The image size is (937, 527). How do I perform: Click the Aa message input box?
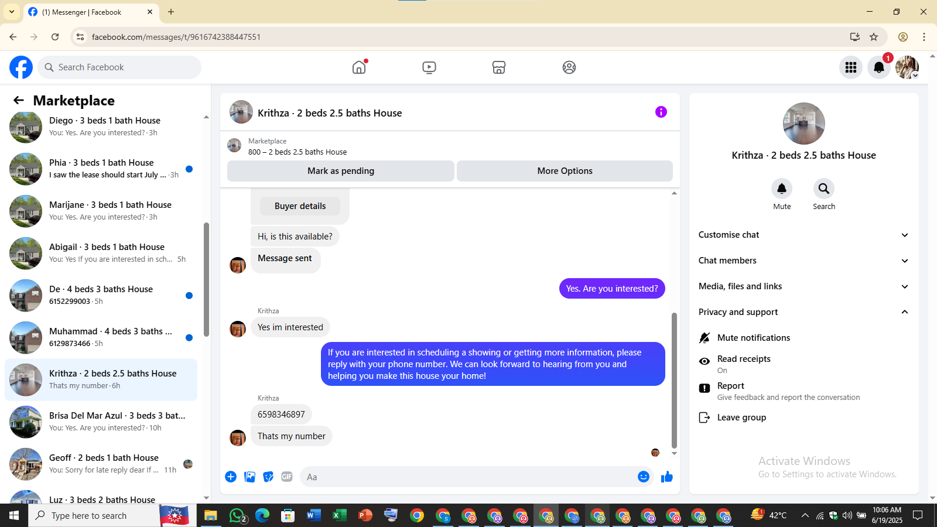[x=468, y=477]
